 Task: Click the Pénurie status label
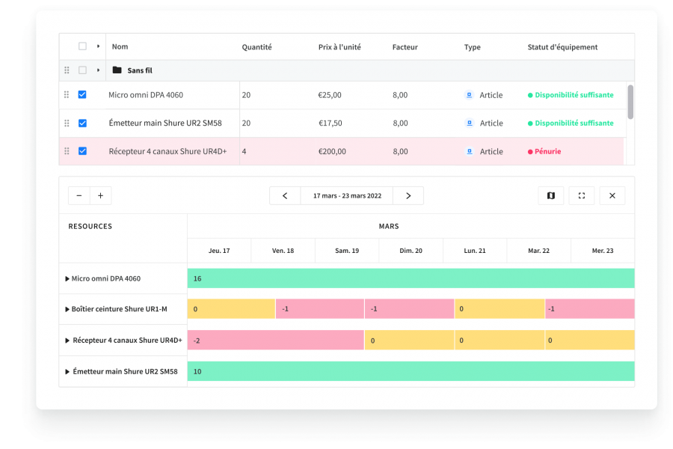pyautogui.click(x=547, y=151)
